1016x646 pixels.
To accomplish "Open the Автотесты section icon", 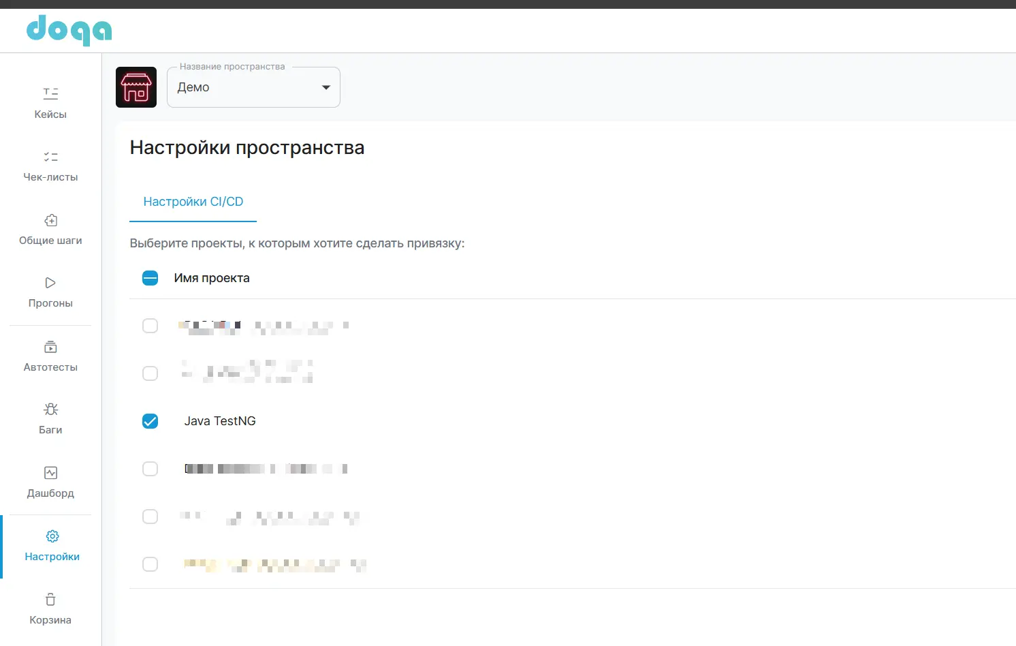I will coord(50,346).
